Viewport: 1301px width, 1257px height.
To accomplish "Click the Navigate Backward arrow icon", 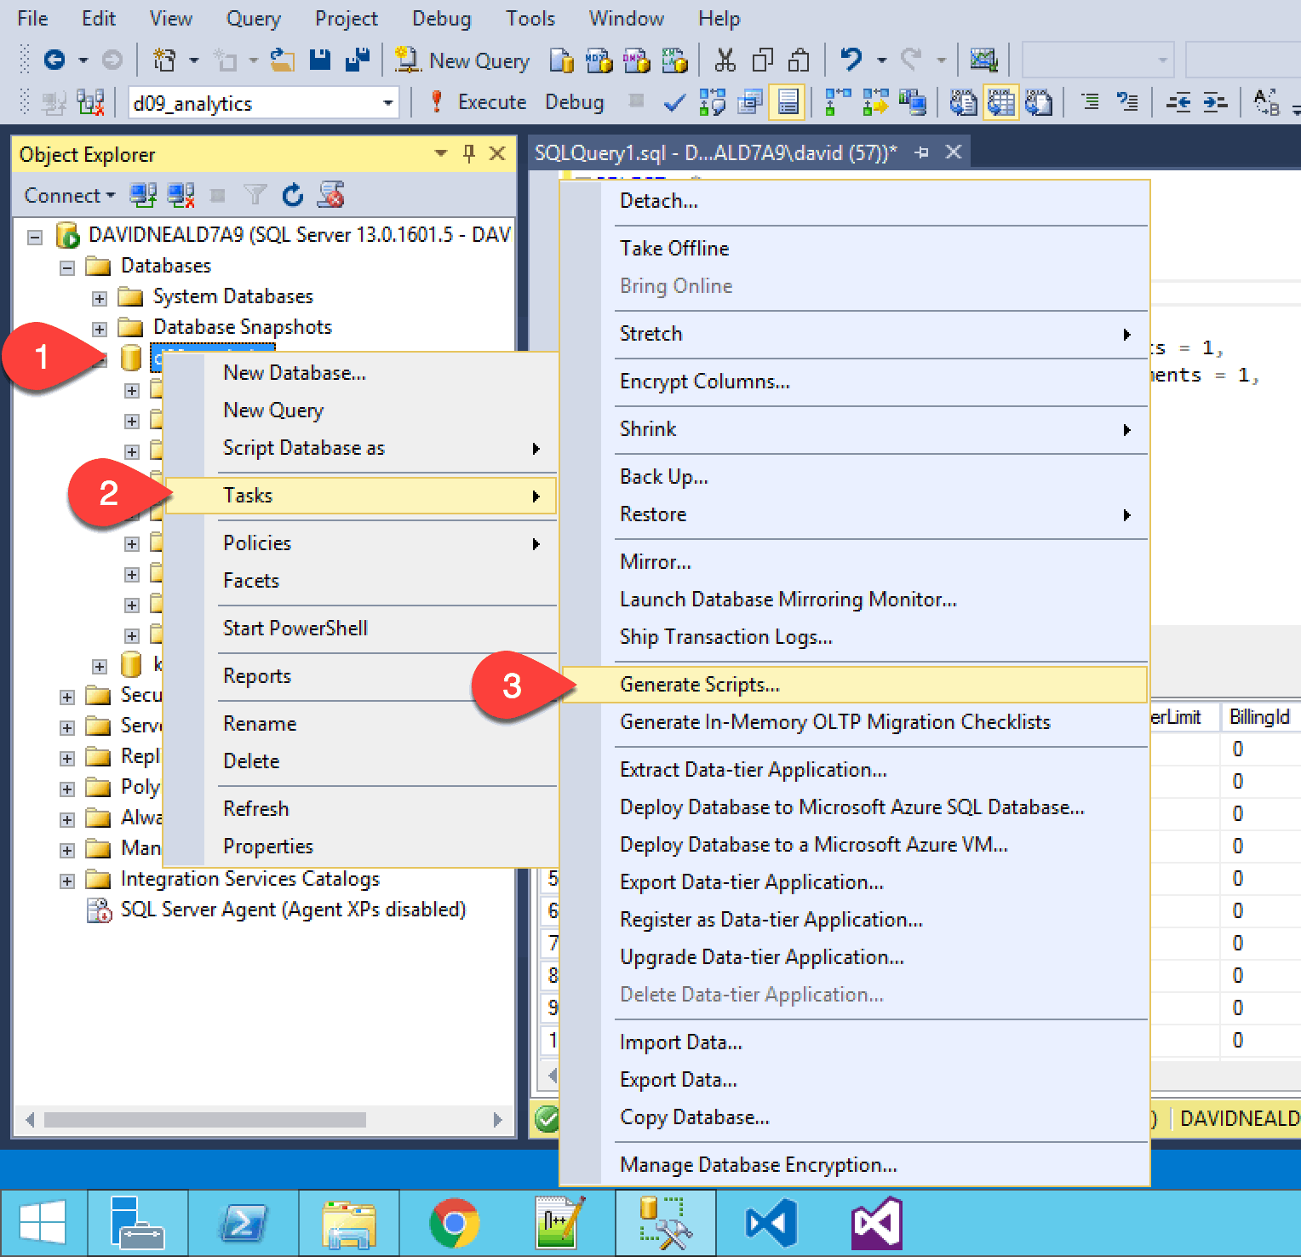I will click(x=54, y=60).
